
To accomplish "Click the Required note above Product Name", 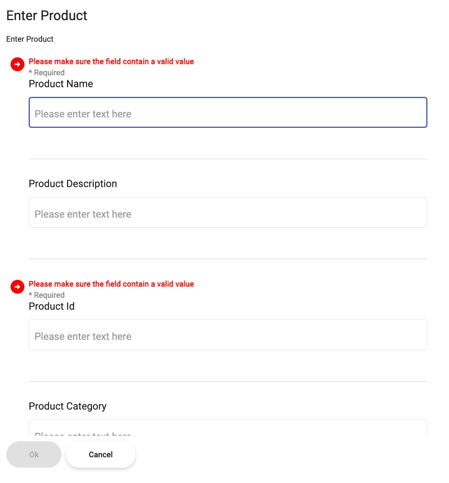I will coord(47,73).
